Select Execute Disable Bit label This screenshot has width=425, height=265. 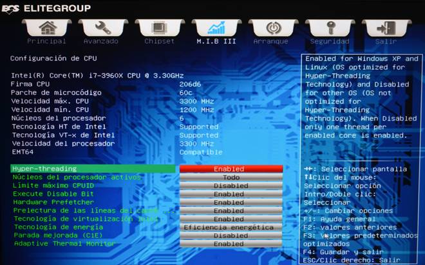[53, 194]
